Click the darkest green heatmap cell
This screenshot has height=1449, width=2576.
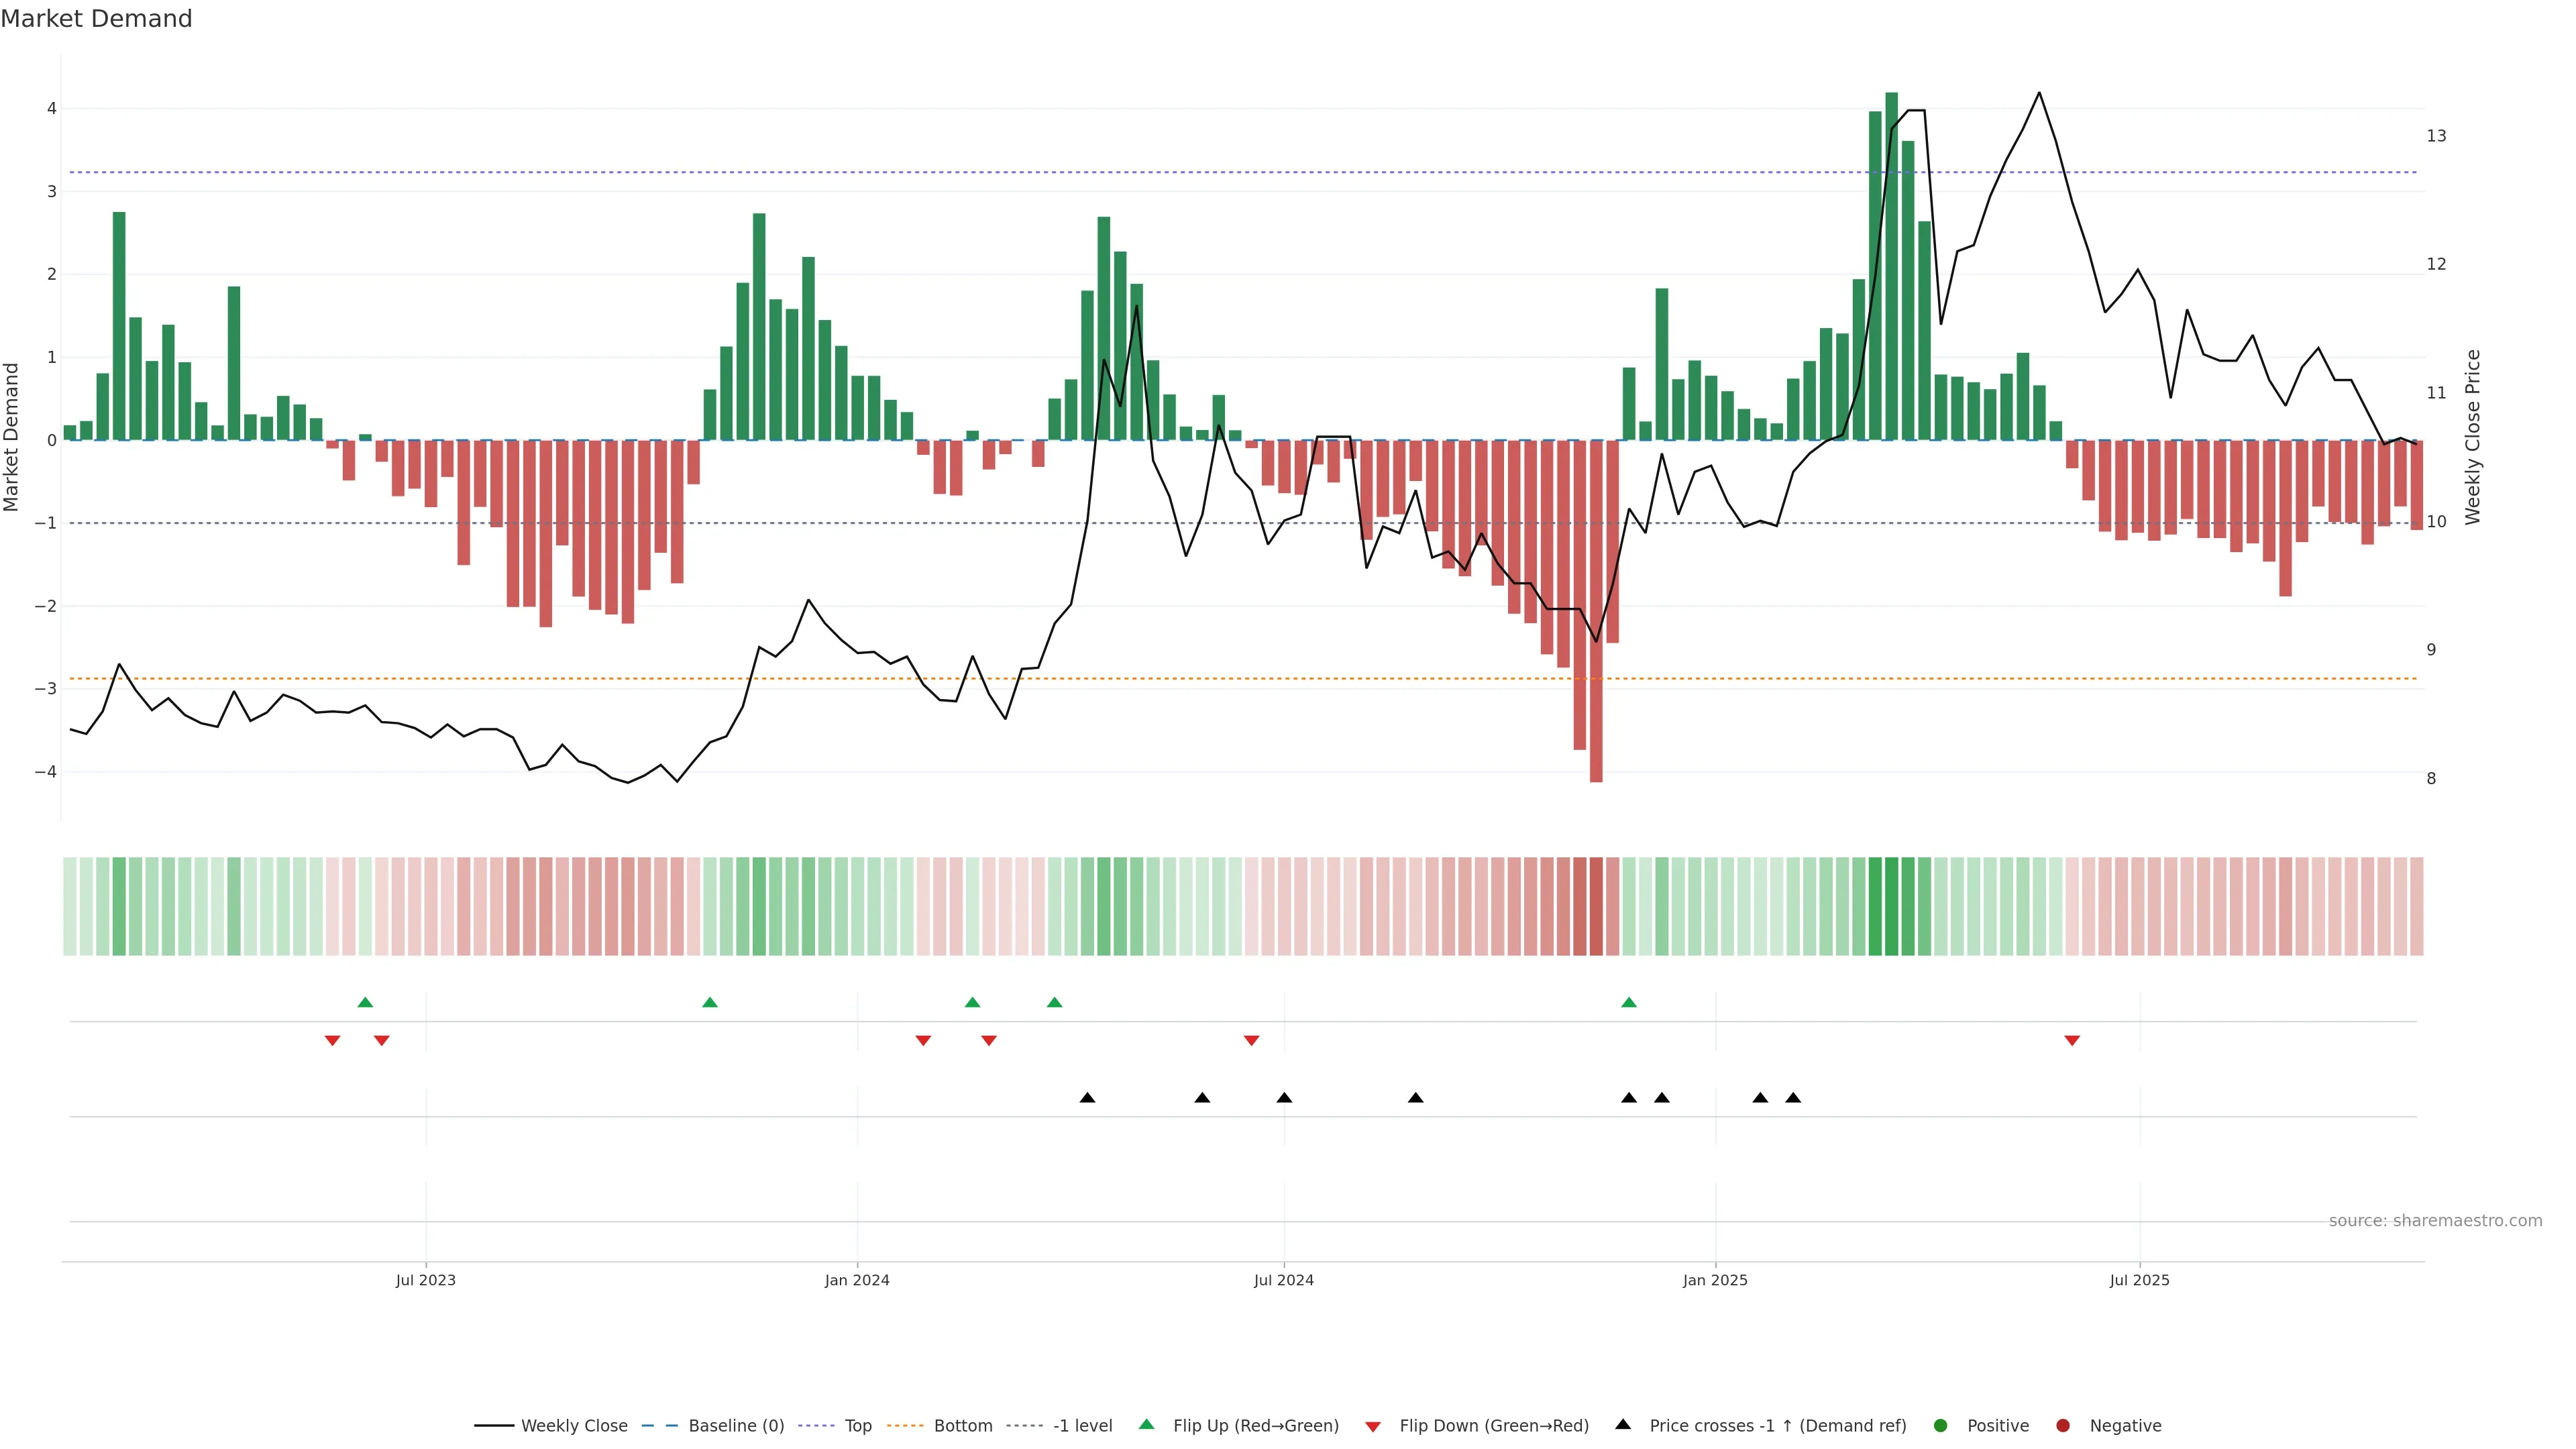[x=1891, y=906]
